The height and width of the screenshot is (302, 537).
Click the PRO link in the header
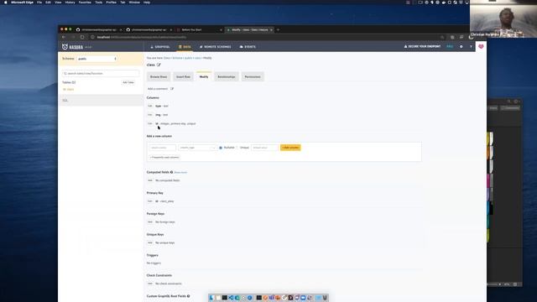click(x=450, y=47)
